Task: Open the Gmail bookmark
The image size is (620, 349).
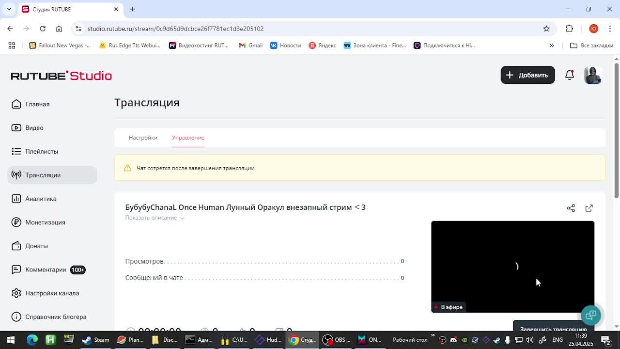Action: 250,46
